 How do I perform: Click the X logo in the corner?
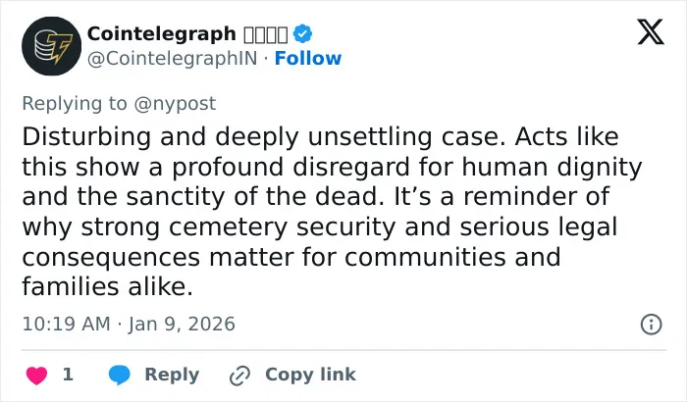click(x=651, y=31)
